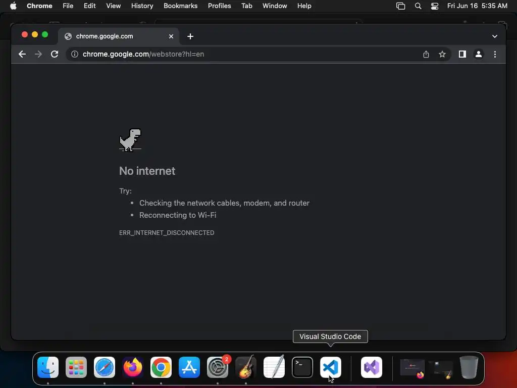Screen dimensions: 517x388
Task: Click the forward navigation arrow
Action: click(x=38, y=54)
